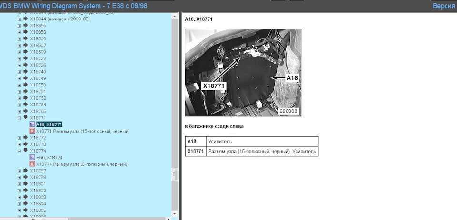The width and height of the screenshot is (457, 220).
Task: Select the H66, X18774 tree item
Action: pos(49,158)
